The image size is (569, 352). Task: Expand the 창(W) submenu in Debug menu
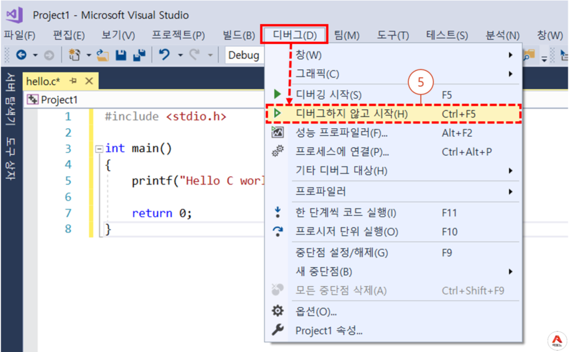point(393,55)
